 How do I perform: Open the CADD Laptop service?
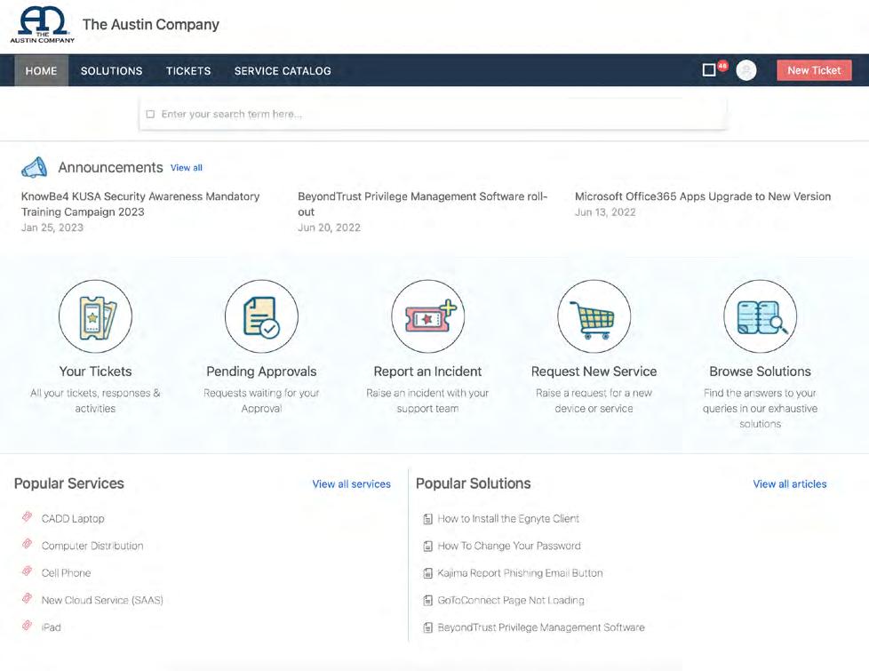tap(73, 519)
